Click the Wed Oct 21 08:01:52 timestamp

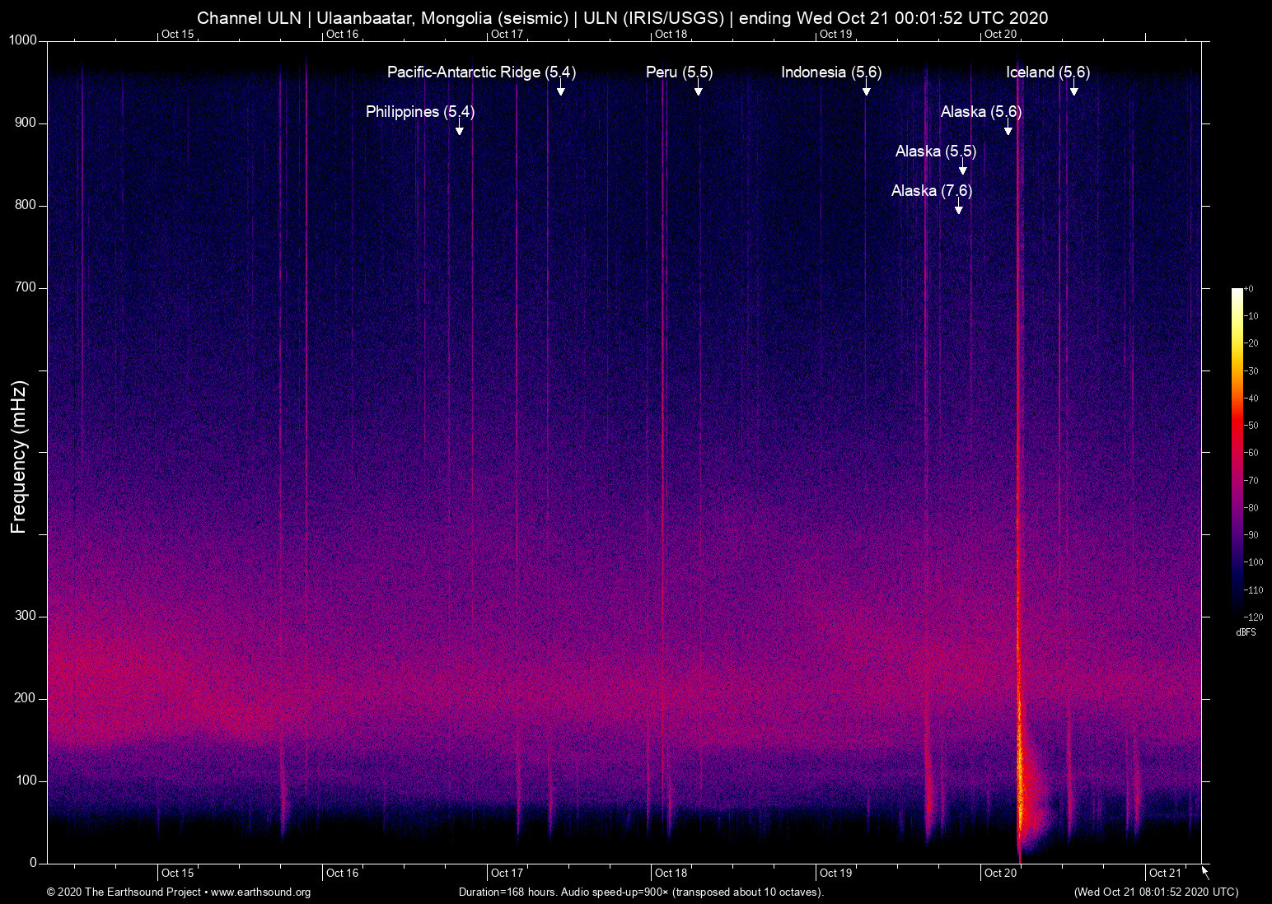(1156, 892)
